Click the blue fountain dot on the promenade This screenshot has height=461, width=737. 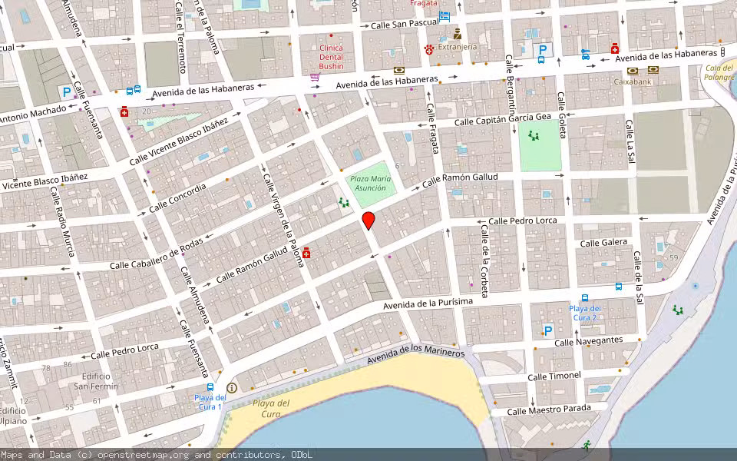click(696, 286)
